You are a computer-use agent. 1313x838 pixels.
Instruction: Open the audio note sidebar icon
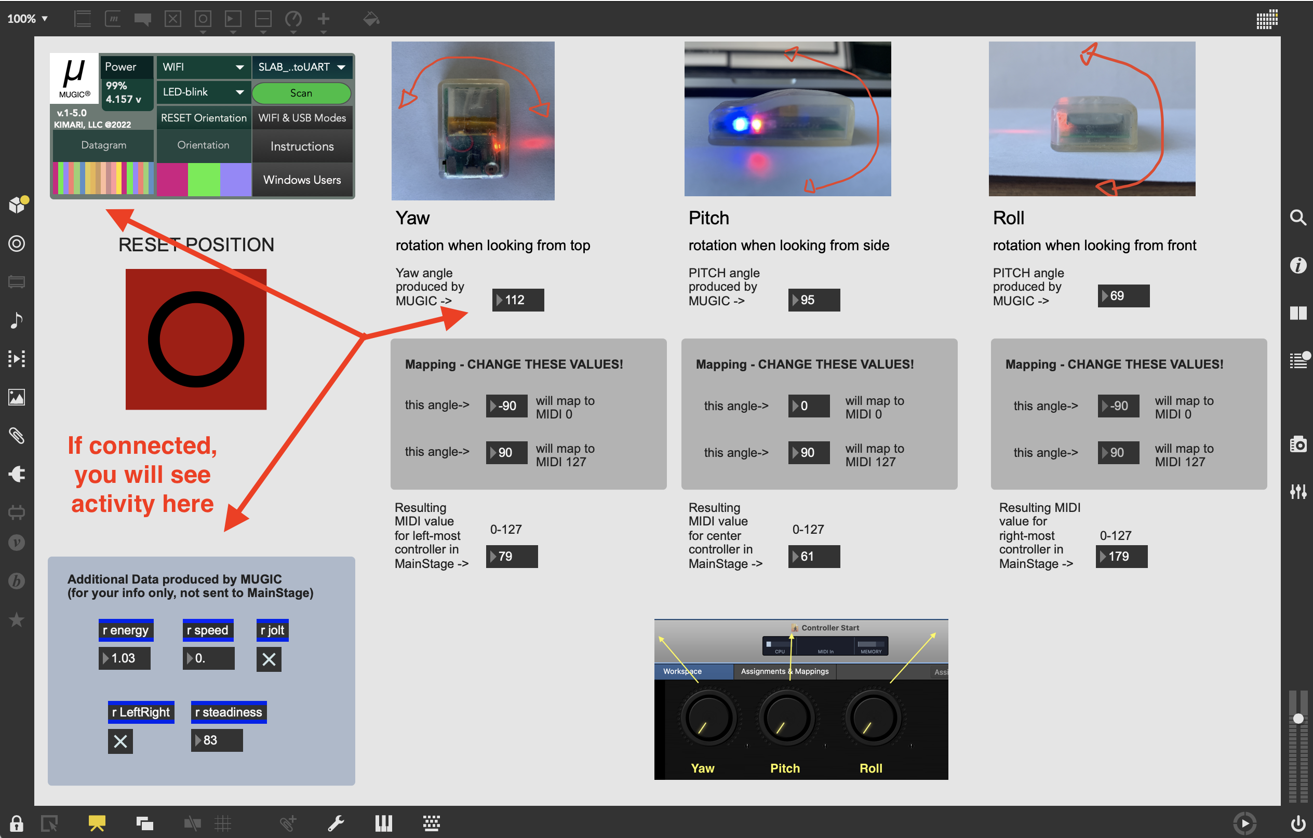(x=16, y=320)
